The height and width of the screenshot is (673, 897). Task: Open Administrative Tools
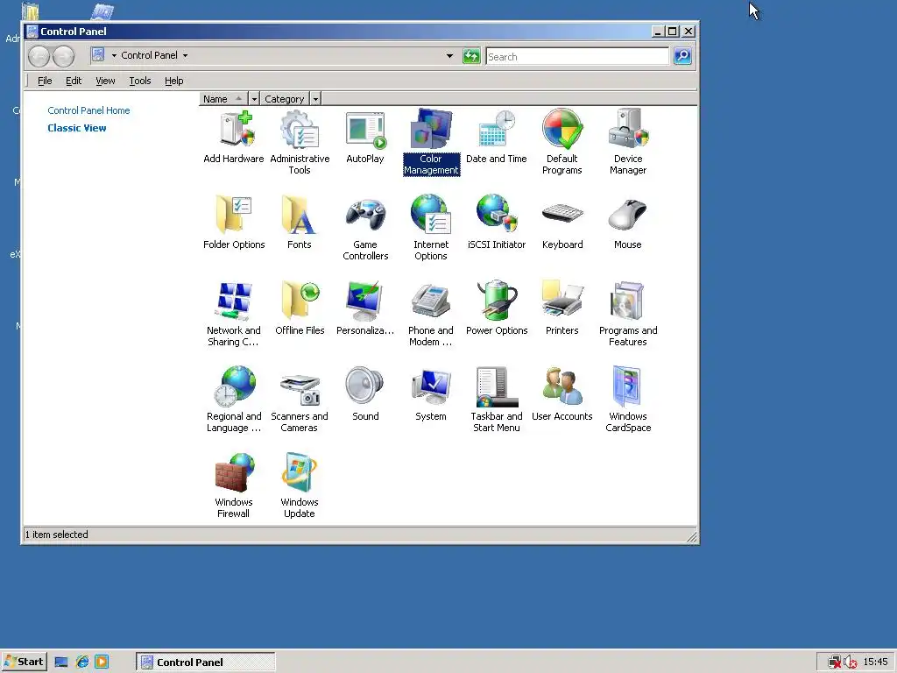click(300, 143)
